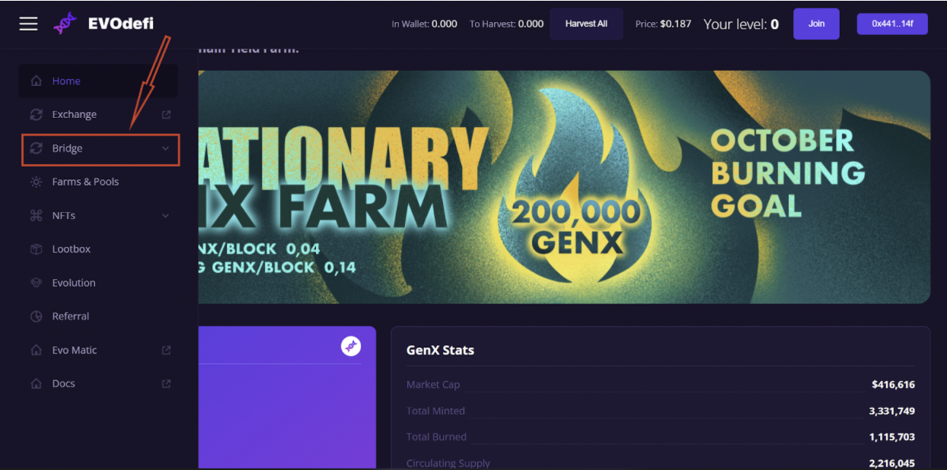Click the Join button
The width and height of the screenshot is (947, 470).
pos(816,24)
